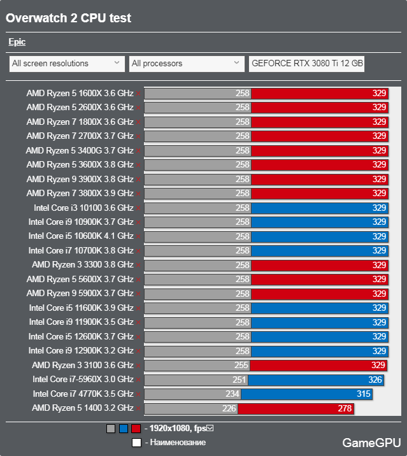Remove AMD Ryzen 5 5600X row via red X
Screen dimensions: 407x456
[x=138, y=280]
